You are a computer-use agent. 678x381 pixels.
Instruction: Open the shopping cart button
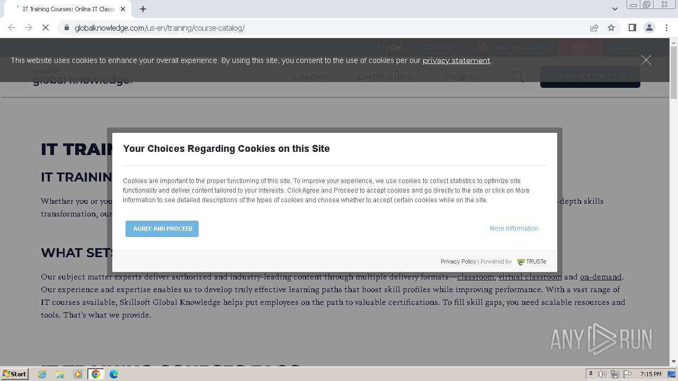click(x=581, y=47)
